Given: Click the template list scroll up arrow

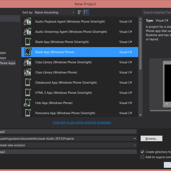Looking at the screenshot, I should (x=140, y=19).
